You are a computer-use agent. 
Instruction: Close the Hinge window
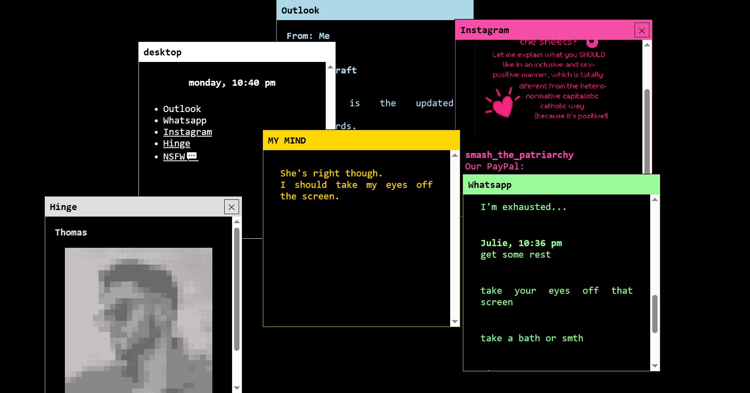[x=232, y=207]
